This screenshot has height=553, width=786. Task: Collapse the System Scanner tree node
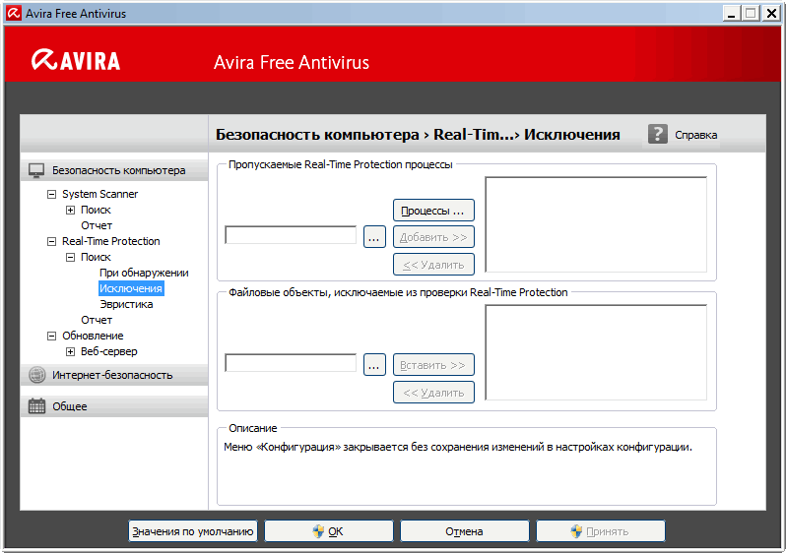pyautogui.click(x=52, y=194)
